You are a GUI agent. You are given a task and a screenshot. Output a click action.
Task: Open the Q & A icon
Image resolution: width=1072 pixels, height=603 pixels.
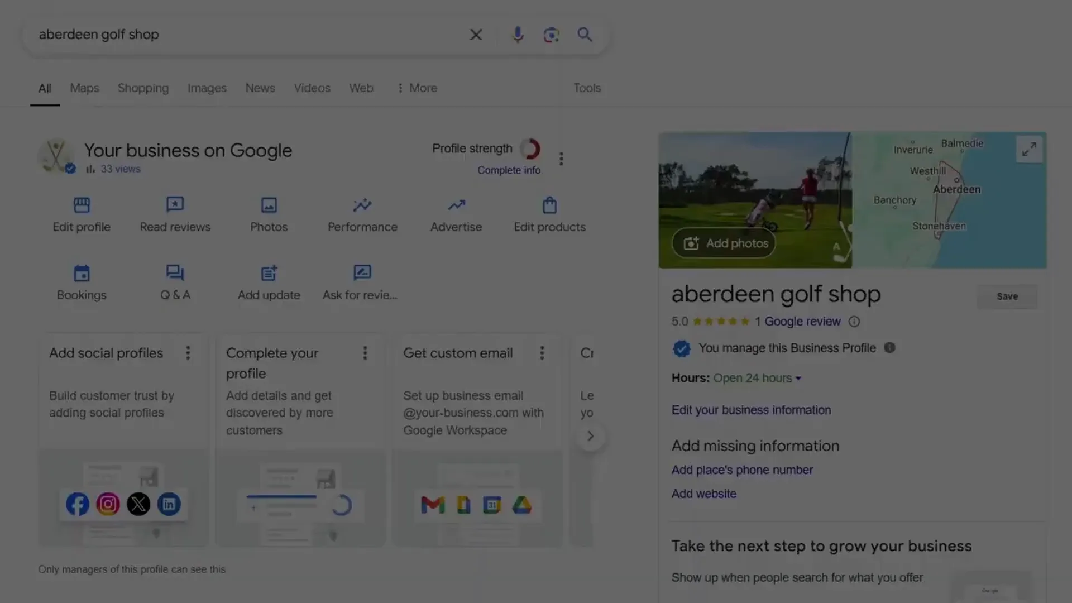tap(175, 273)
